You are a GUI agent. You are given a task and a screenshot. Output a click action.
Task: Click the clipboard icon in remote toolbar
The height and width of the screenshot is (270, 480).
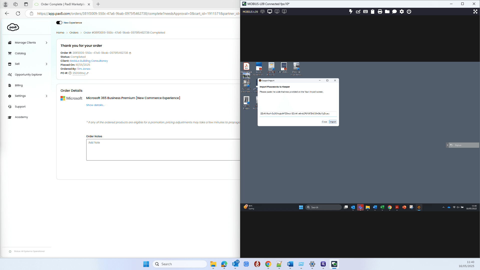(372, 11)
